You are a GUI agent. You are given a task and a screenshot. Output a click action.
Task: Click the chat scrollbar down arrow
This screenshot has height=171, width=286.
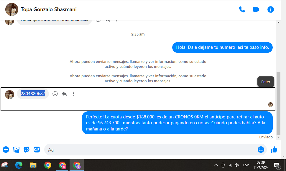[278, 137]
